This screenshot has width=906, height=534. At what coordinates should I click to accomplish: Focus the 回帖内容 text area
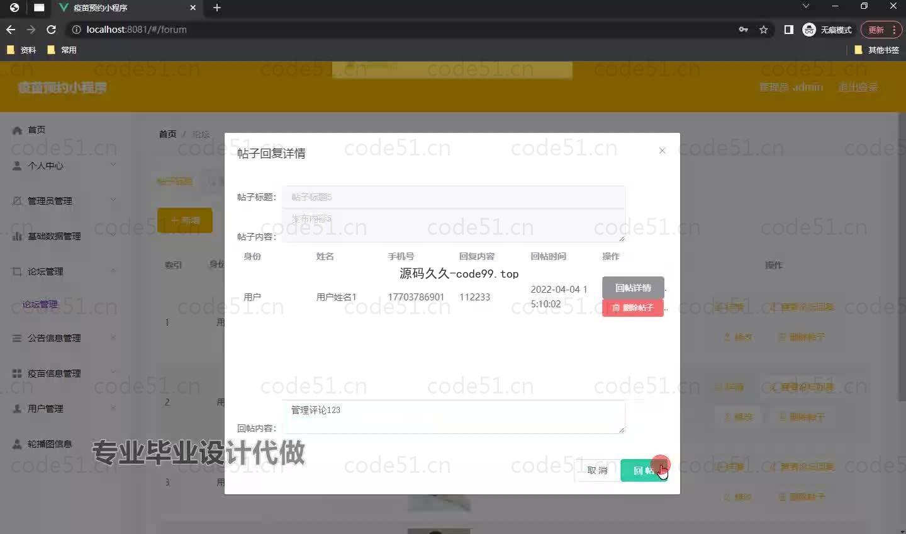coord(454,417)
